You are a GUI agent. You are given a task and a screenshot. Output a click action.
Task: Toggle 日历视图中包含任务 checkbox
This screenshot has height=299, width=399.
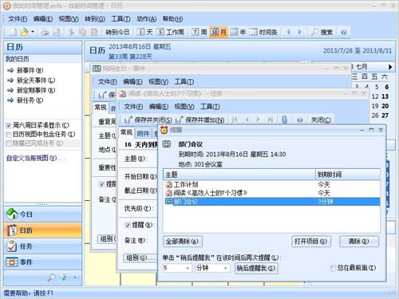click(x=9, y=134)
